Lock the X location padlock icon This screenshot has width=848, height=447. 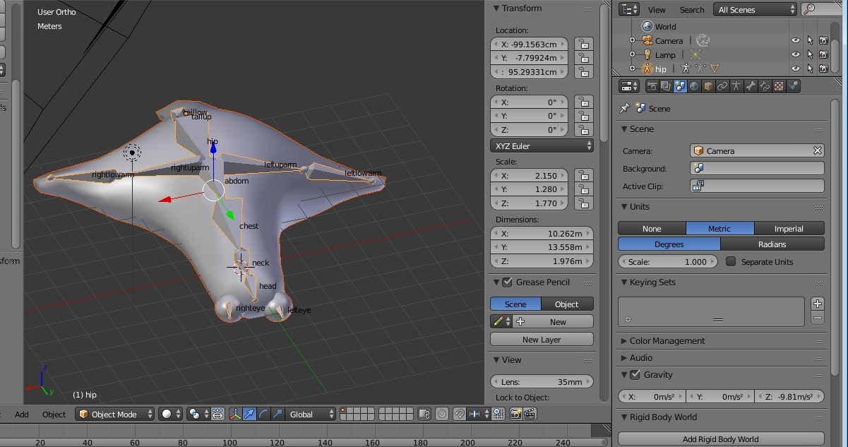click(583, 44)
